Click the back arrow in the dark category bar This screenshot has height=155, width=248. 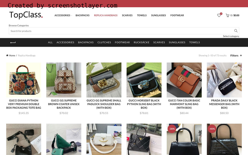click(x=13, y=42)
